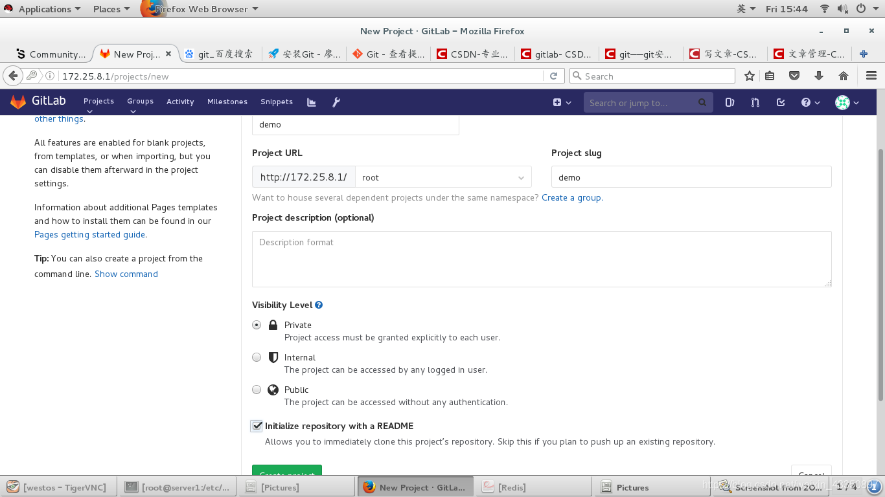Screen dimensions: 885x497
Task: Click in the Project description text area
Action: pos(542,259)
